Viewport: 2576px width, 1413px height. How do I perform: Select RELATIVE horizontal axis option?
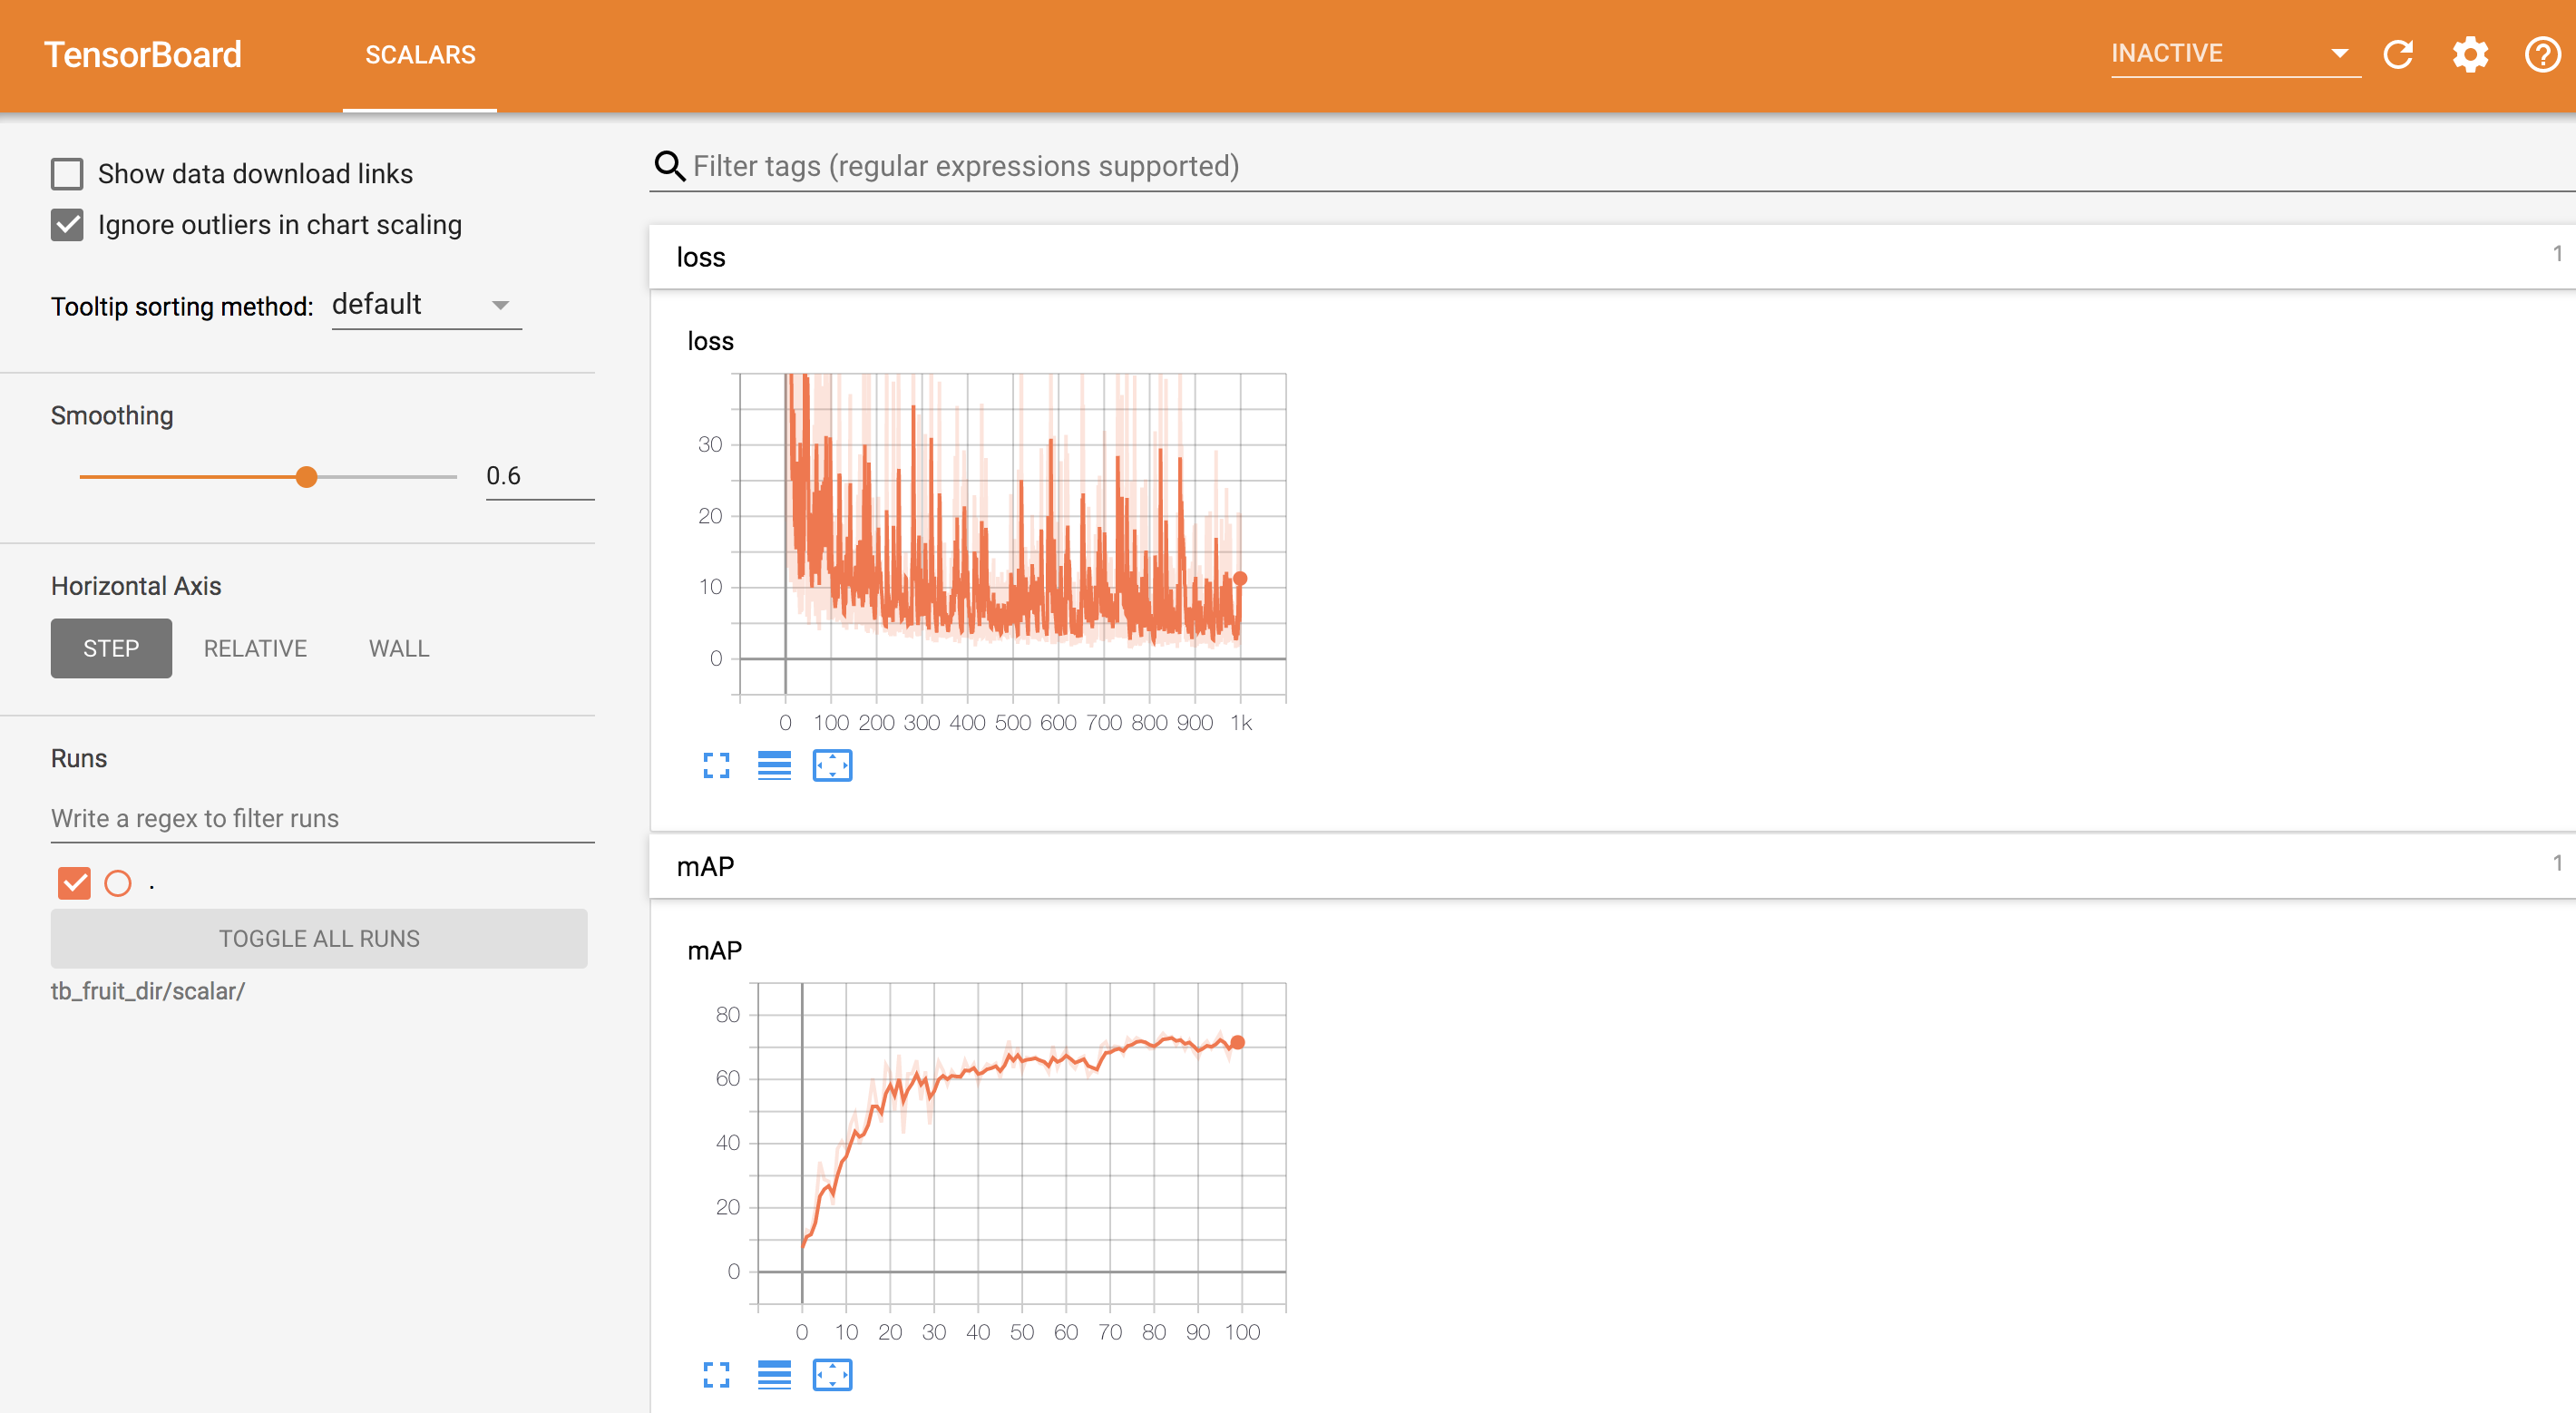(252, 648)
